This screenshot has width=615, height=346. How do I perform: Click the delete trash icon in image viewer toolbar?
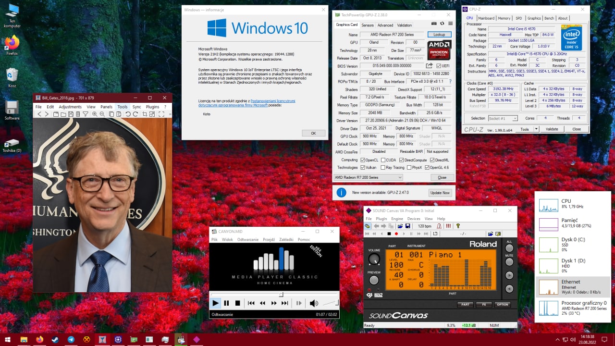click(78, 114)
